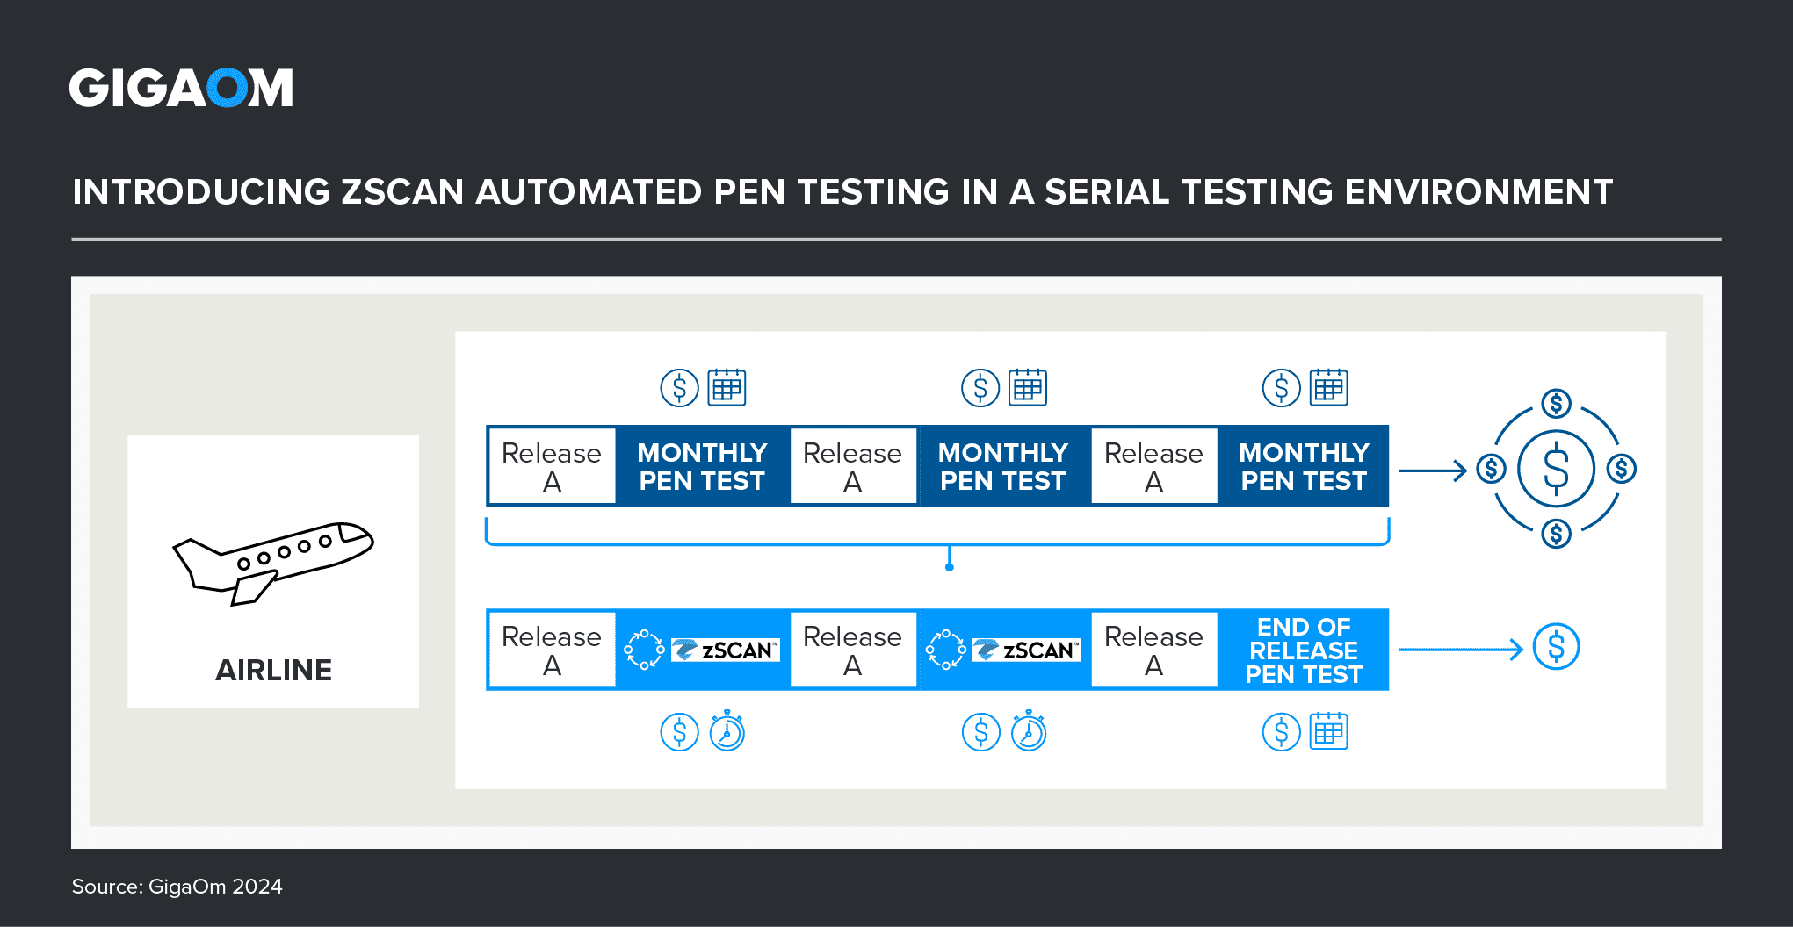Click the airplane icon above AIRLINE
Image resolution: width=1793 pixels, height=927 pixels.
point(273,563)
